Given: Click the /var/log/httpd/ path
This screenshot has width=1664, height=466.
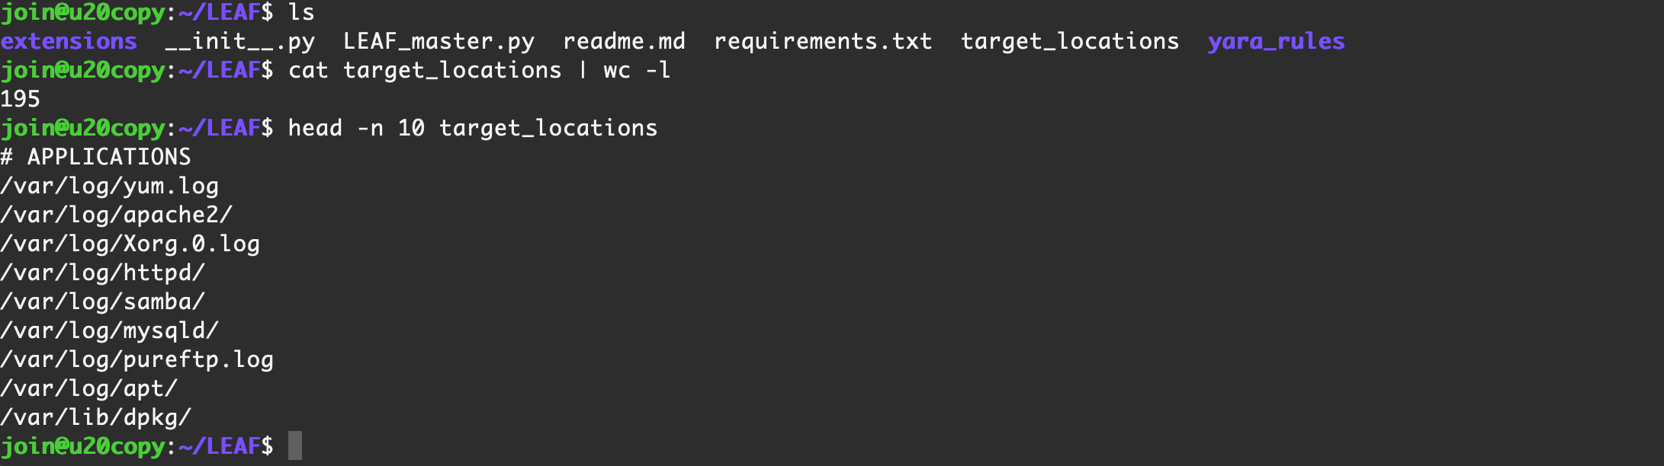Looking at the screenshot, I should tap(103, 273).
